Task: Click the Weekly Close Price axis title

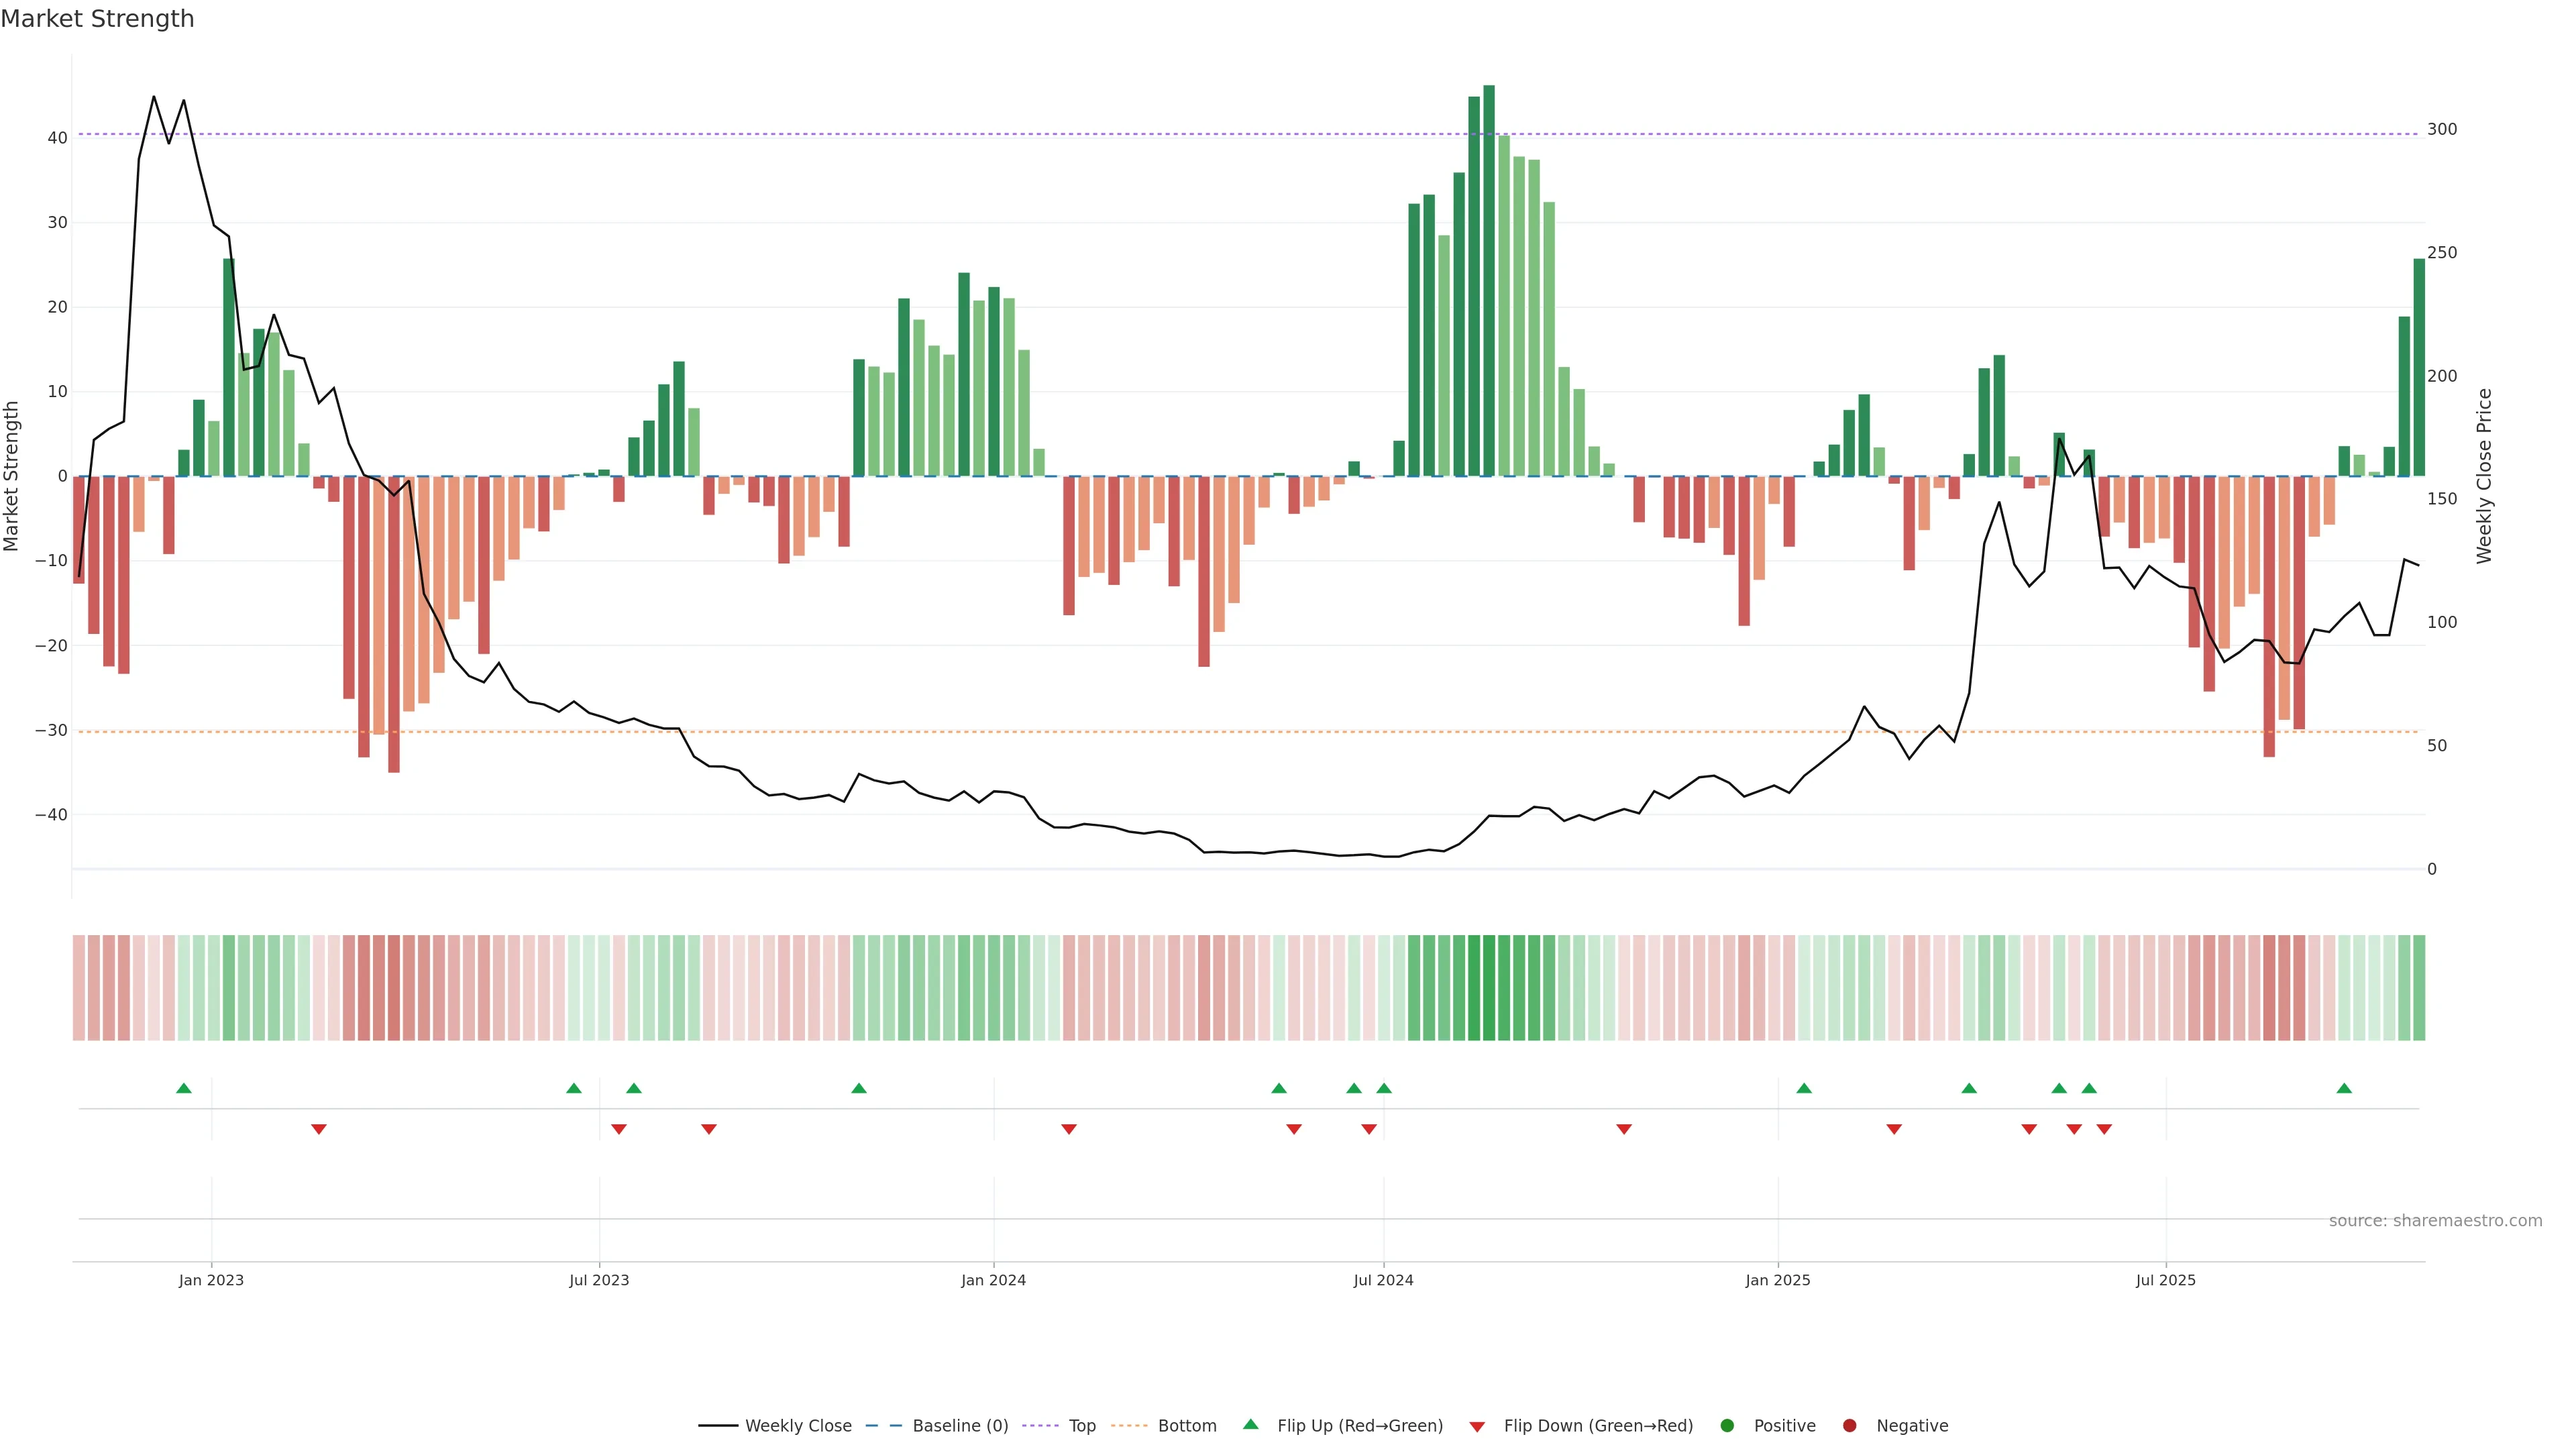Action: pos(2485,476)
